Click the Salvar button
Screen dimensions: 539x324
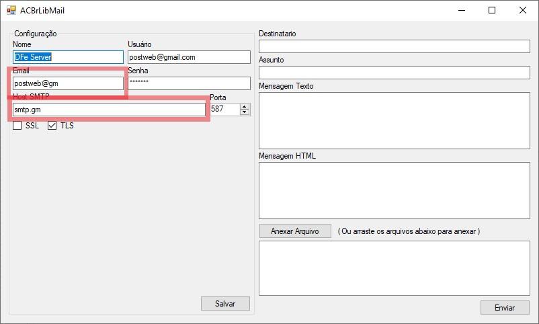(225, 304)
